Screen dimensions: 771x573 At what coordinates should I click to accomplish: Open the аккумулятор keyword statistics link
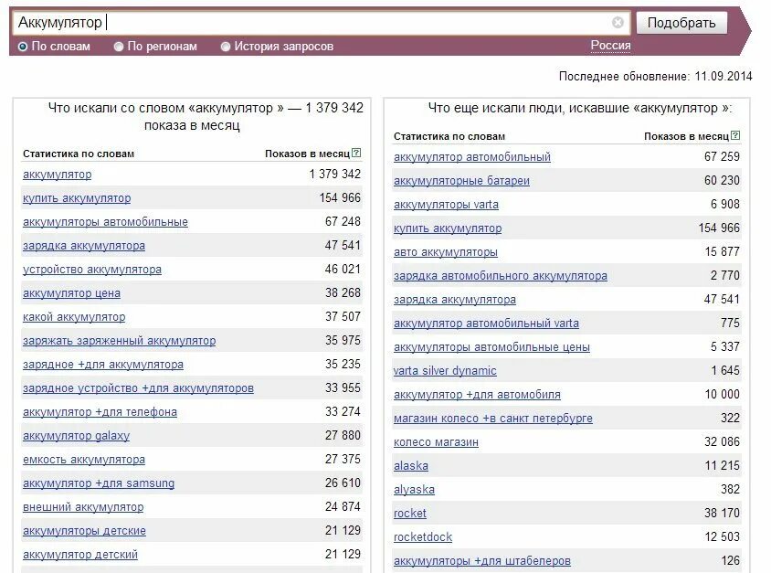(56, 175)
